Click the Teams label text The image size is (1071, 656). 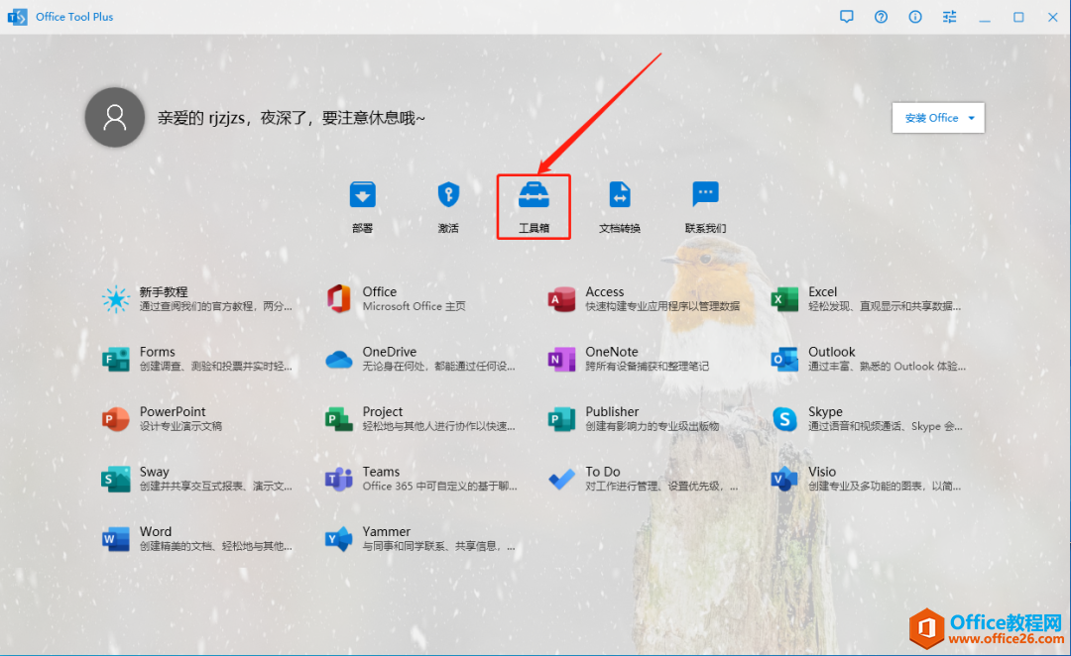(381, 472)
